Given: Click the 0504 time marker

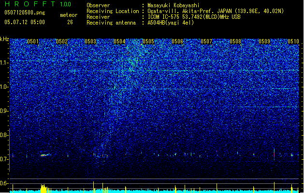Looking at the screenshot, I should tap(119, 41).
